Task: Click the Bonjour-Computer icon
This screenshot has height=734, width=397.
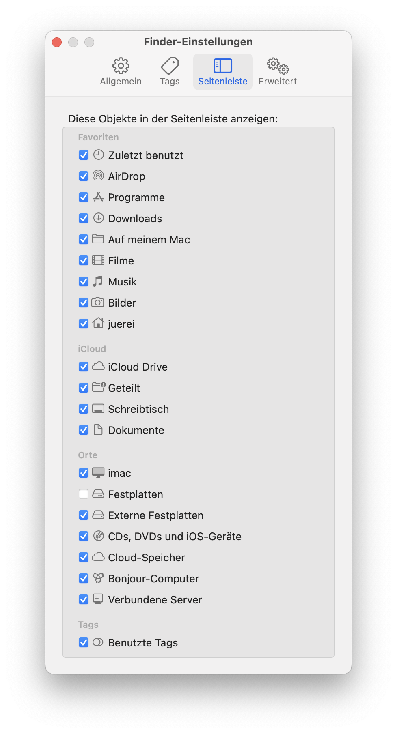Action: click(x=98, y=578)
